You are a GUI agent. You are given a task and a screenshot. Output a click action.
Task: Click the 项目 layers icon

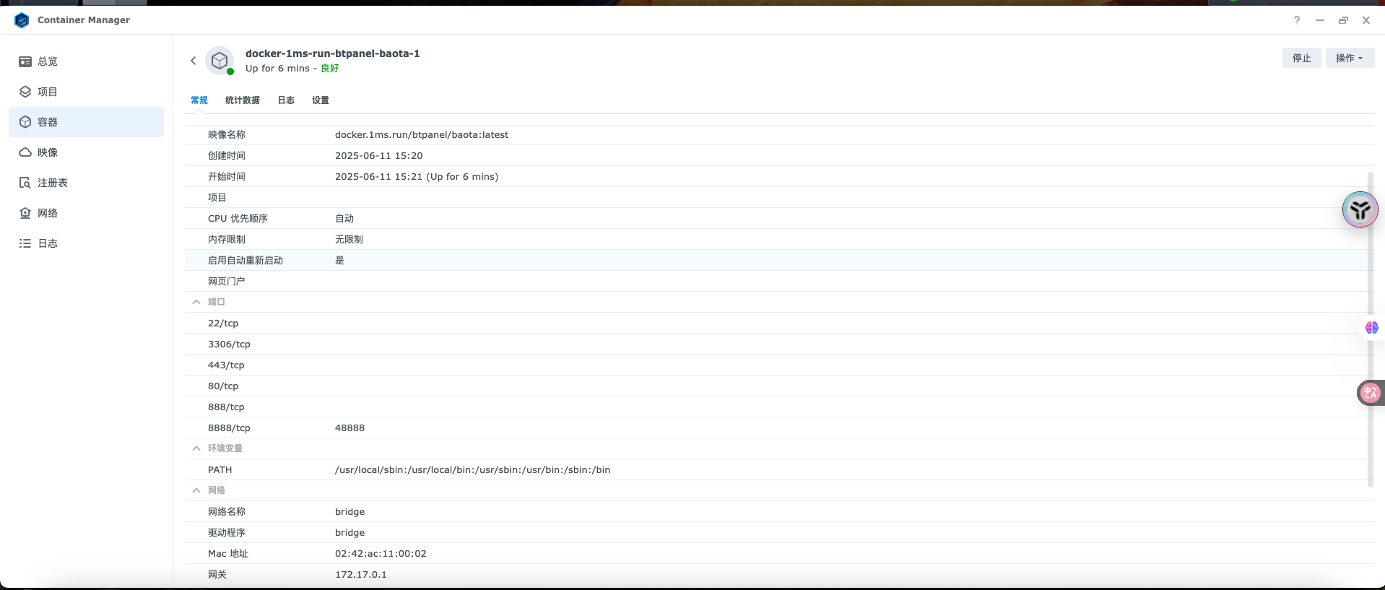tap(25, 92)
